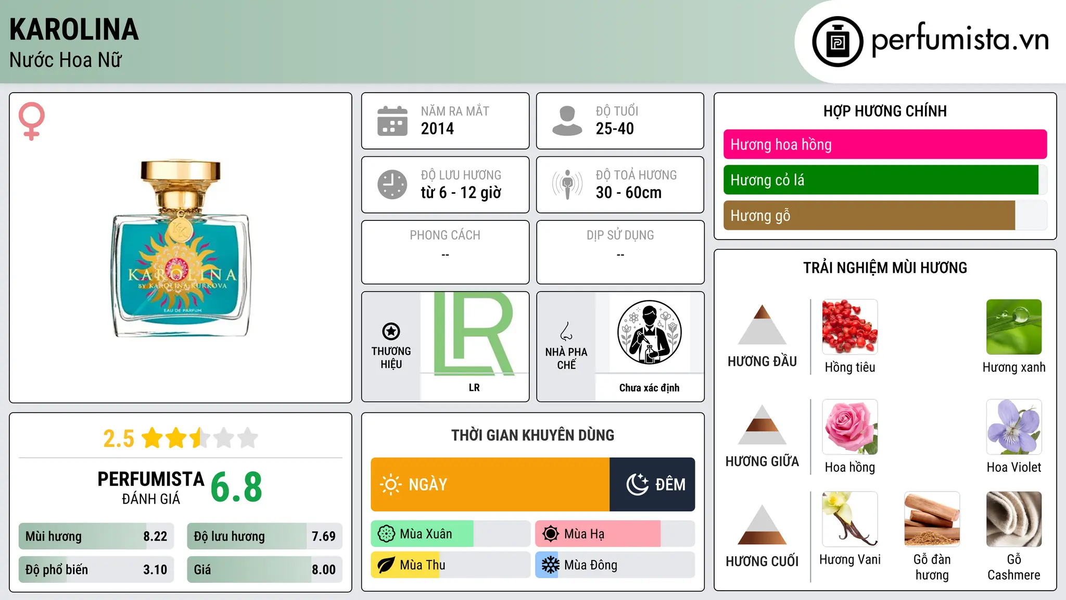Click the calendar icon beside Năm ra mắt
Screen dimensions: 1066x600
392,121
